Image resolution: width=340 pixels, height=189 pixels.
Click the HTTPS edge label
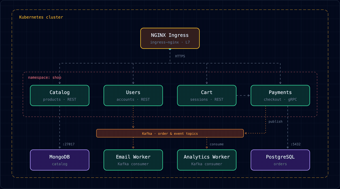(180, 56)
